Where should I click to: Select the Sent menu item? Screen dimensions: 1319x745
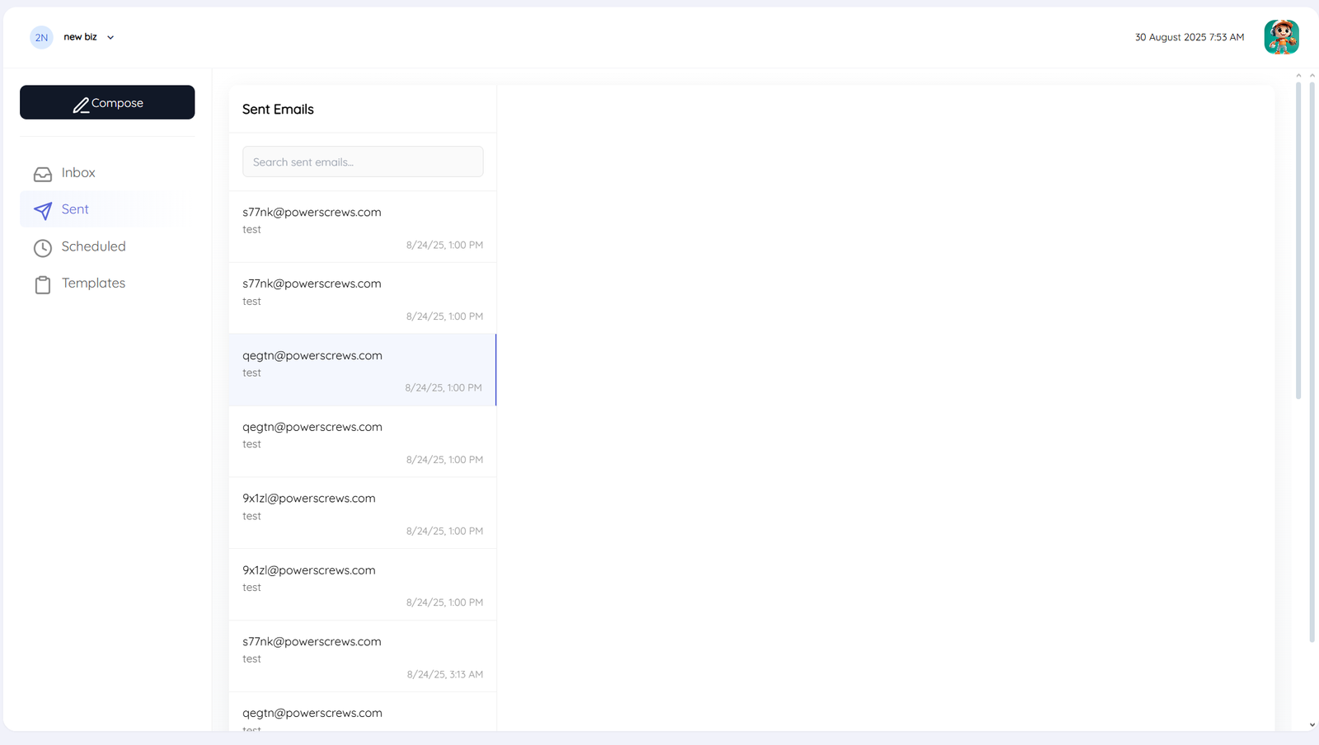[107, 209]
